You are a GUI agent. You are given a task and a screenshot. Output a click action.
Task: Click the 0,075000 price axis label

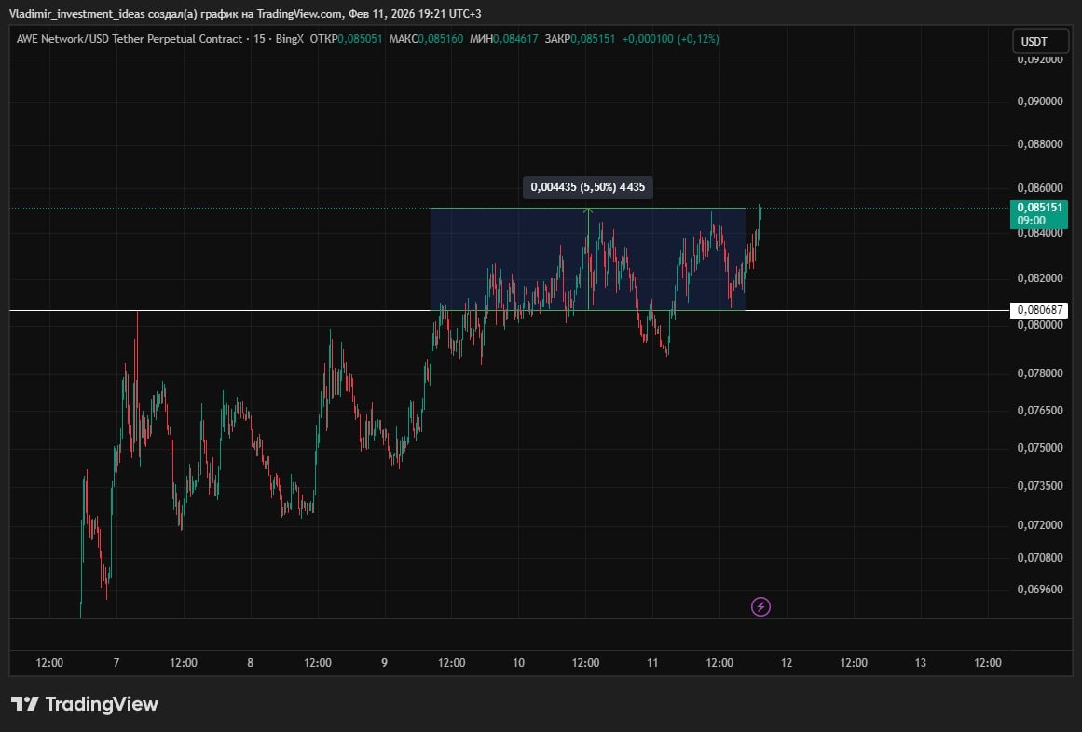coord(1040,447)
